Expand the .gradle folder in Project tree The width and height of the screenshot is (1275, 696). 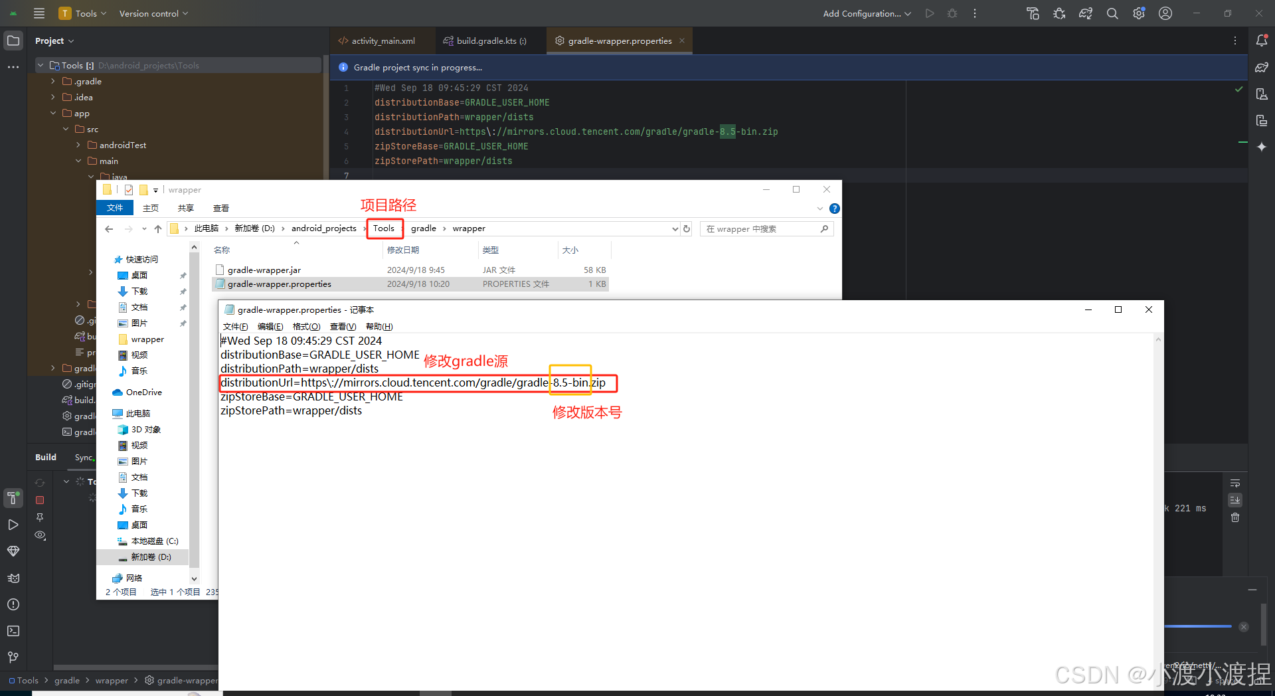53,81
